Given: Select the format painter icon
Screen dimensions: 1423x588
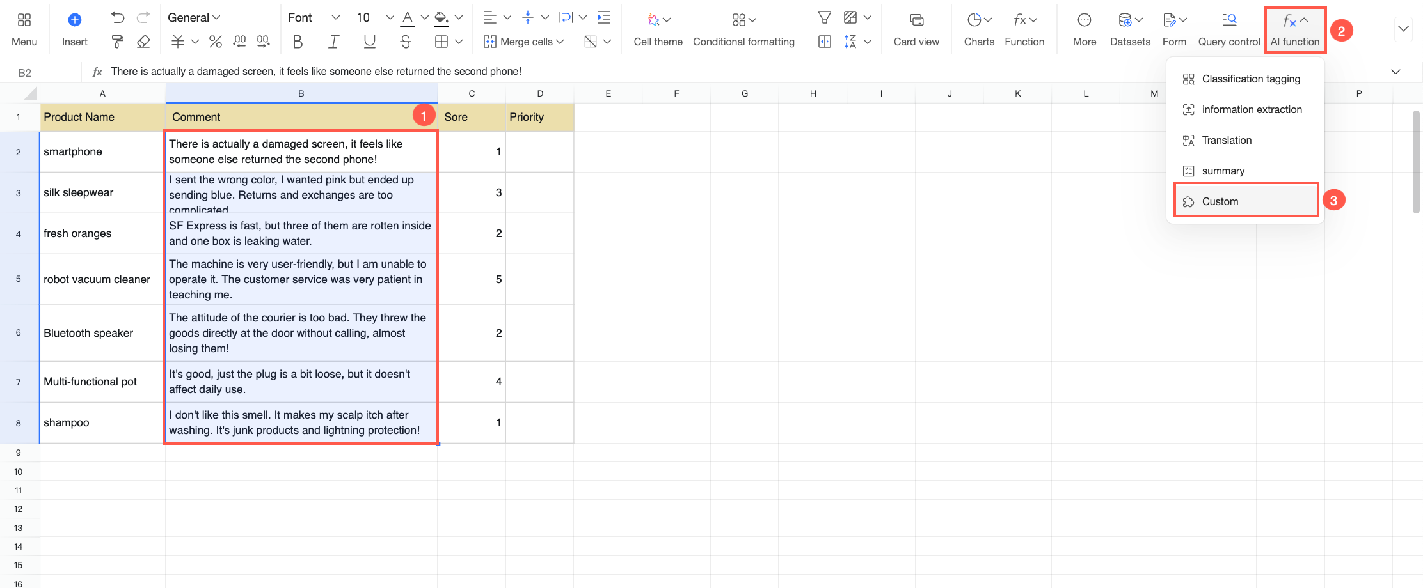Looking at the screenshot, I should coord(118,42).
